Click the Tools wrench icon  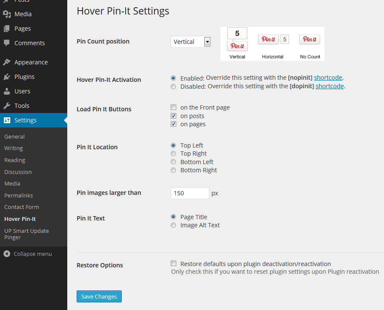(x=7, y=106)
